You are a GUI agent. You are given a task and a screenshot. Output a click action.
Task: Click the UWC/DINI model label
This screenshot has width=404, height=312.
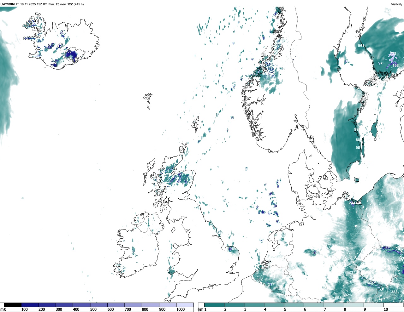8,4
